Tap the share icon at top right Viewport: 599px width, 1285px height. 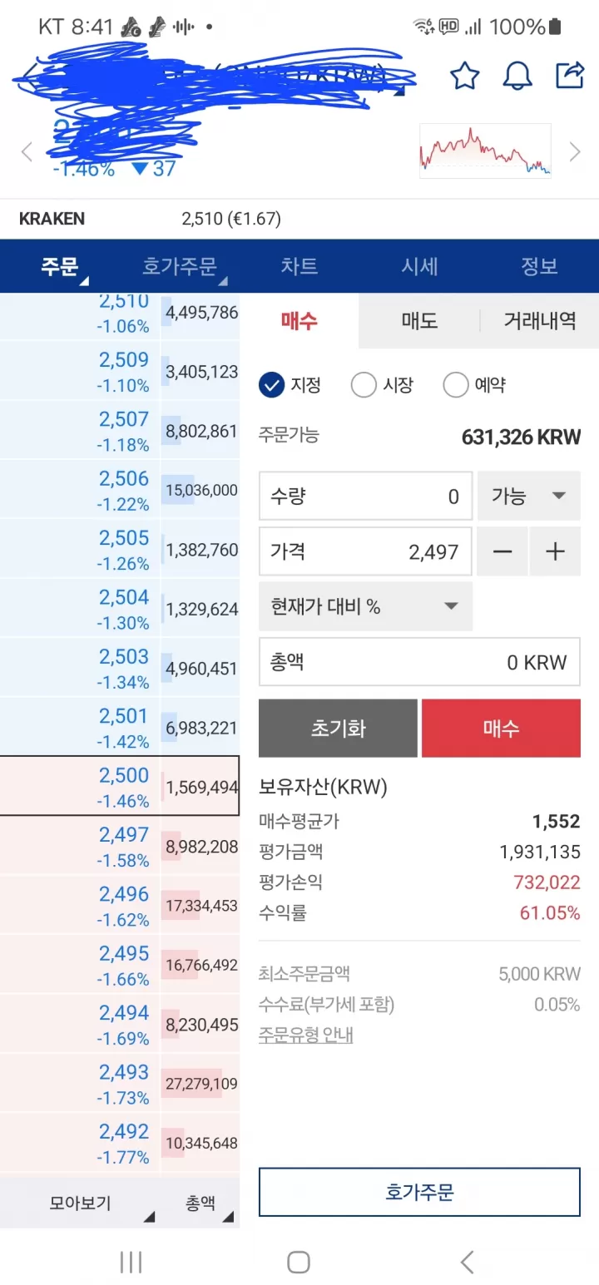tap(570, 75)
